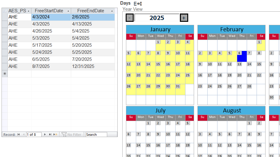This screenshot has height=157, width=280.
Task: Click the February month header
Action: point(231,29)
